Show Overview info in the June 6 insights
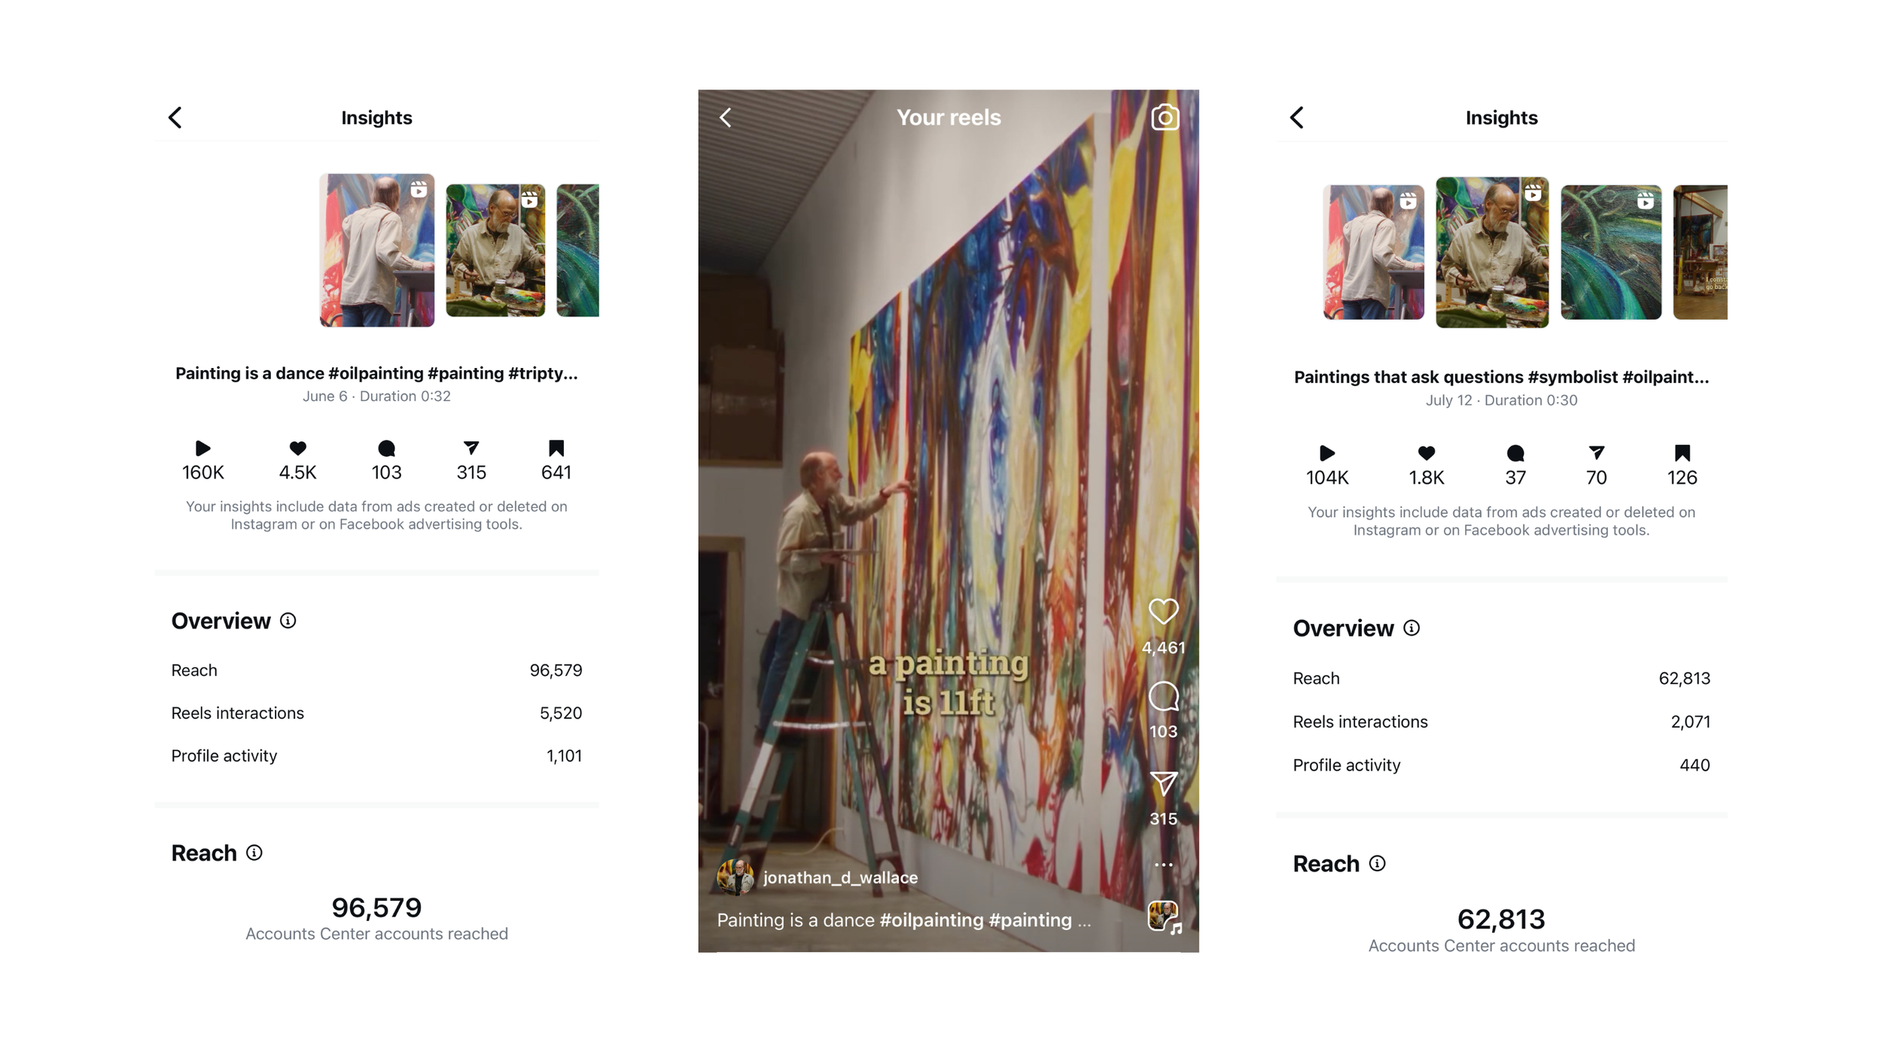Image resolution: width=1882 pixels, height=1058 pixels. (288, 621)
